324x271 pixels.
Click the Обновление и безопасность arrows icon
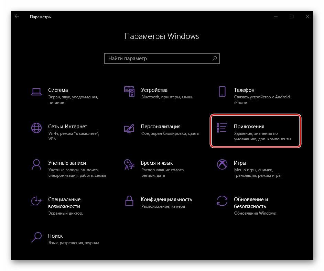pyautogui.click(x=222, y=201)
